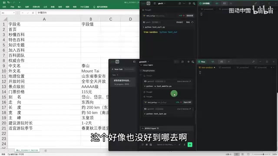Switch to the terminal panel tab in the front window
The height and width of the screenshot is (156, 278).
222,62
